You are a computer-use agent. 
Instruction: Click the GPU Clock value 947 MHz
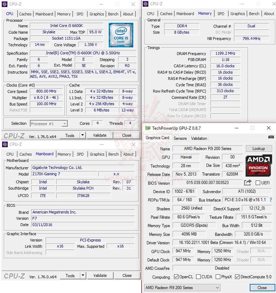183,251
